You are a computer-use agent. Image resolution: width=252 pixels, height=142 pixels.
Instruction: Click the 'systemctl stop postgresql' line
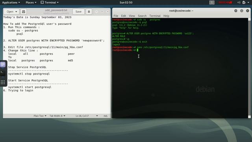pos(29,74)
